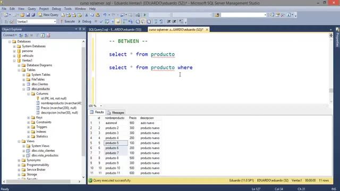Click the Save disk icon

point(28,15)
